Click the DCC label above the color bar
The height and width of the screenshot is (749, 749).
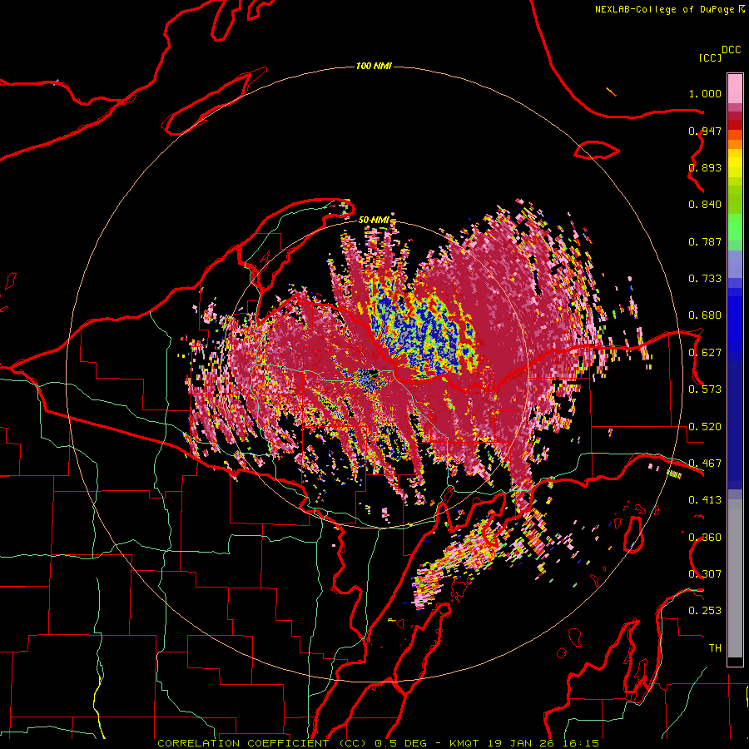coord(732,50)
